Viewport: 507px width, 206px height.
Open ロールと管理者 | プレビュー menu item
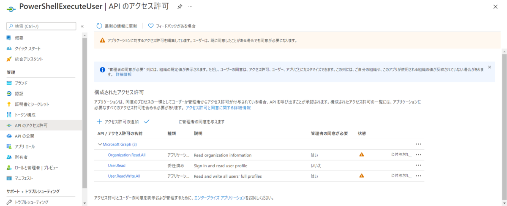coord(36,168)
